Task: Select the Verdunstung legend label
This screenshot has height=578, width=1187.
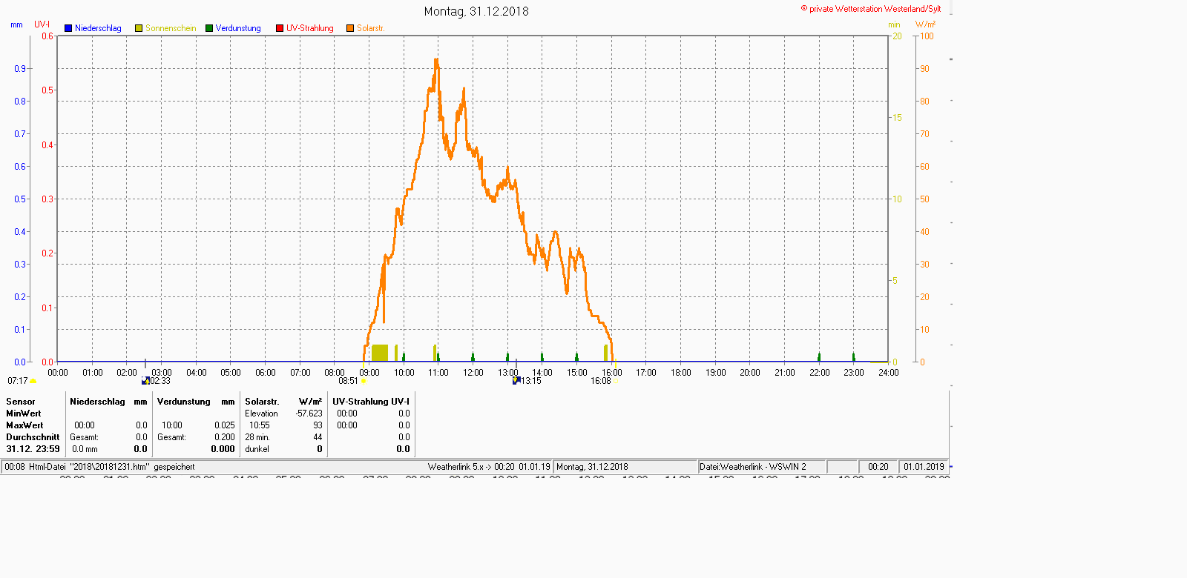Action: [238, 28]
